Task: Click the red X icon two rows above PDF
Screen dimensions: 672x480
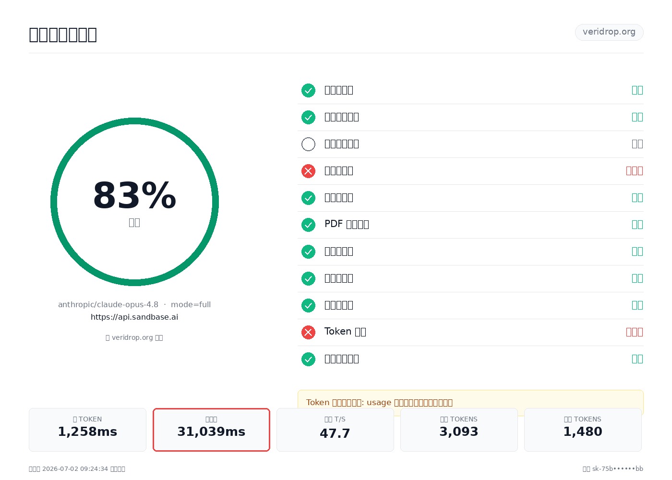Action: (x=308, y=171)
